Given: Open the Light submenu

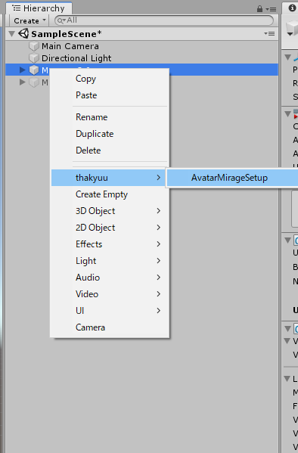Looking at the screenshot, I should tap(110, 261).
